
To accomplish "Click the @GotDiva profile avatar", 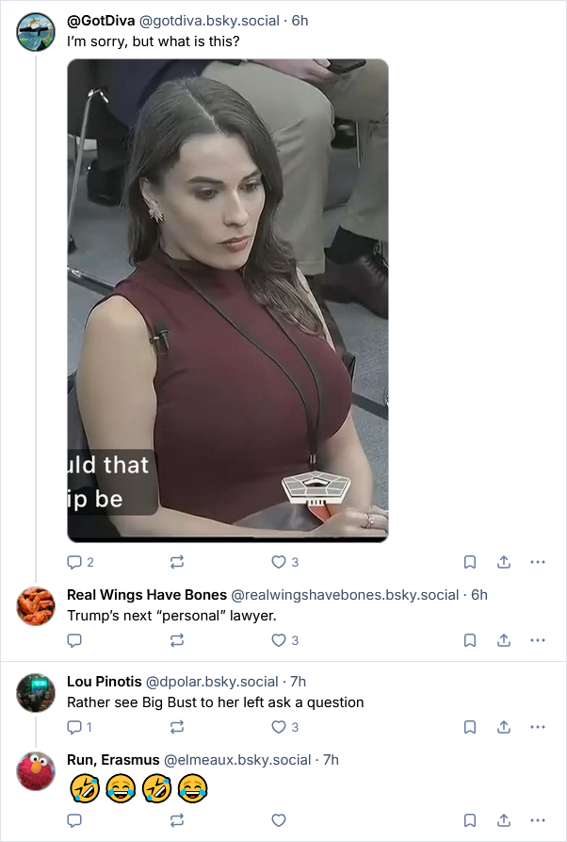I will pyautogui.click(x=36, y=32).
